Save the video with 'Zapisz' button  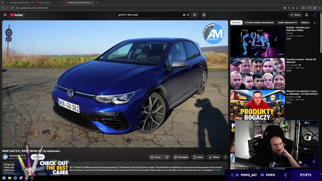tap(198, 157)
